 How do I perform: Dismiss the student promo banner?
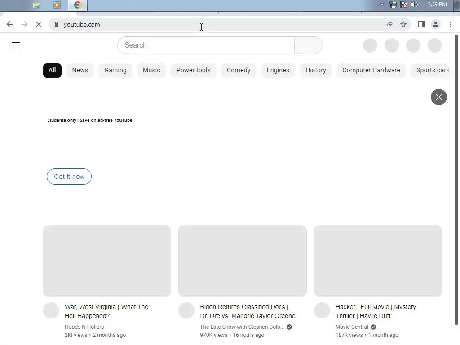pyautogui.click(x=438, y=97)
